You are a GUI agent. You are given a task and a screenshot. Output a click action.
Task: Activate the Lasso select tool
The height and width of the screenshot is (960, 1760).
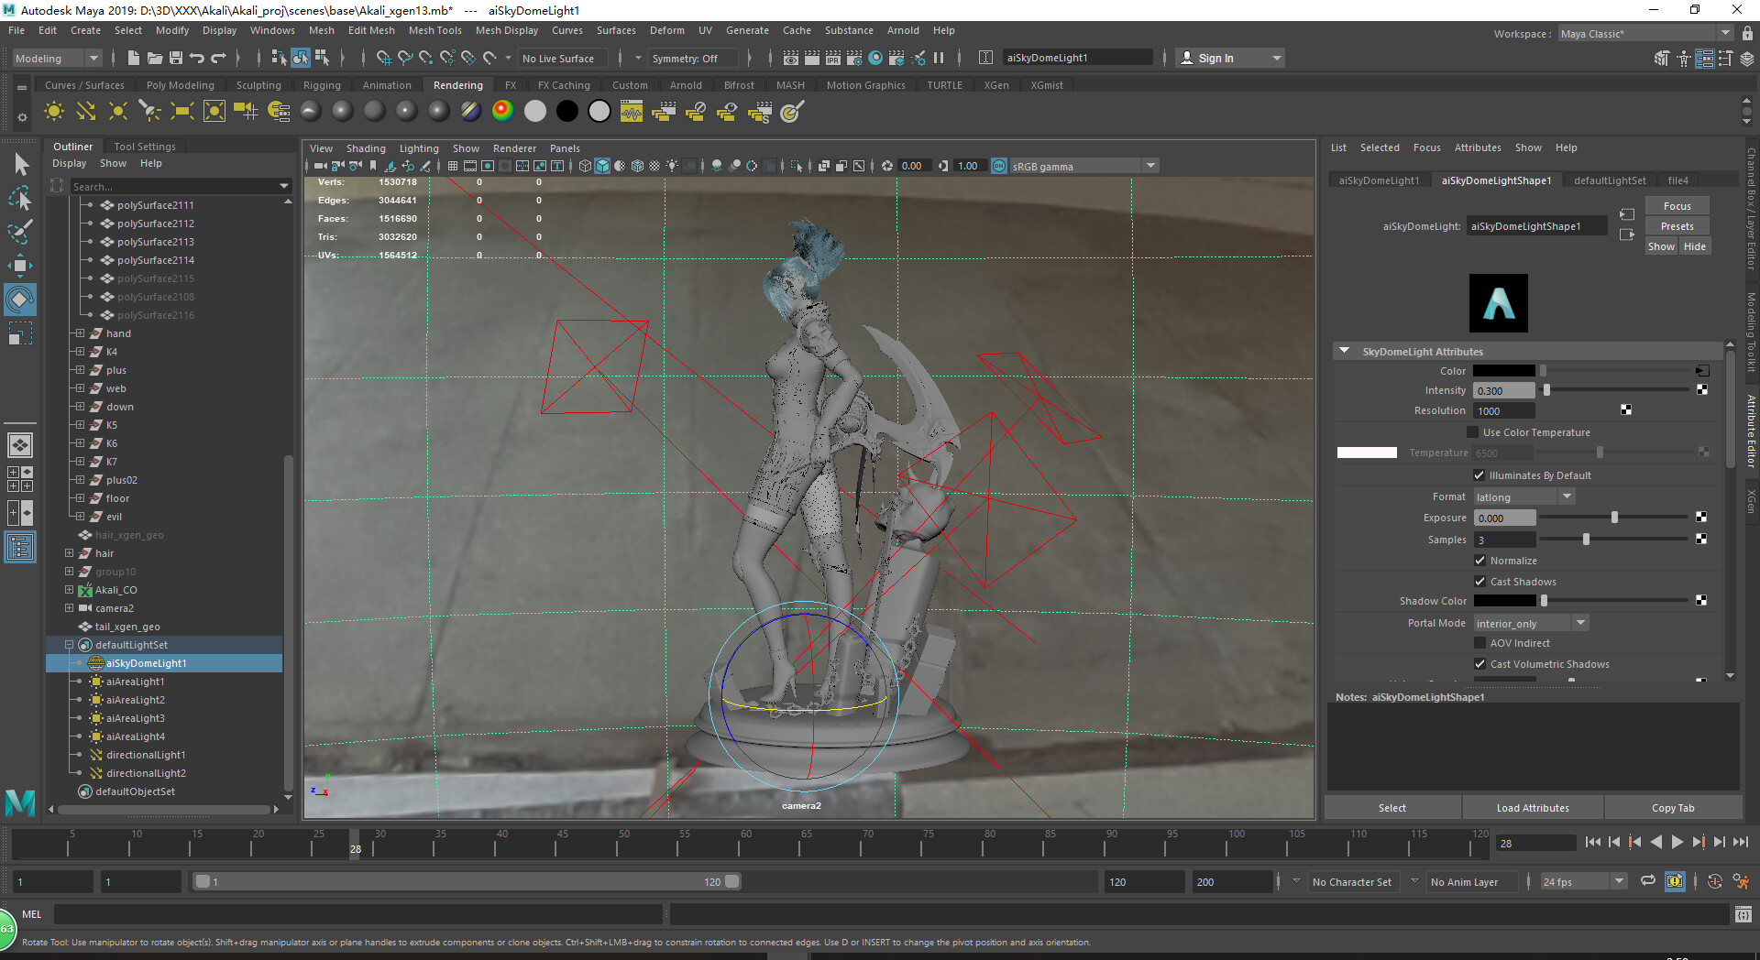(20, 198)
